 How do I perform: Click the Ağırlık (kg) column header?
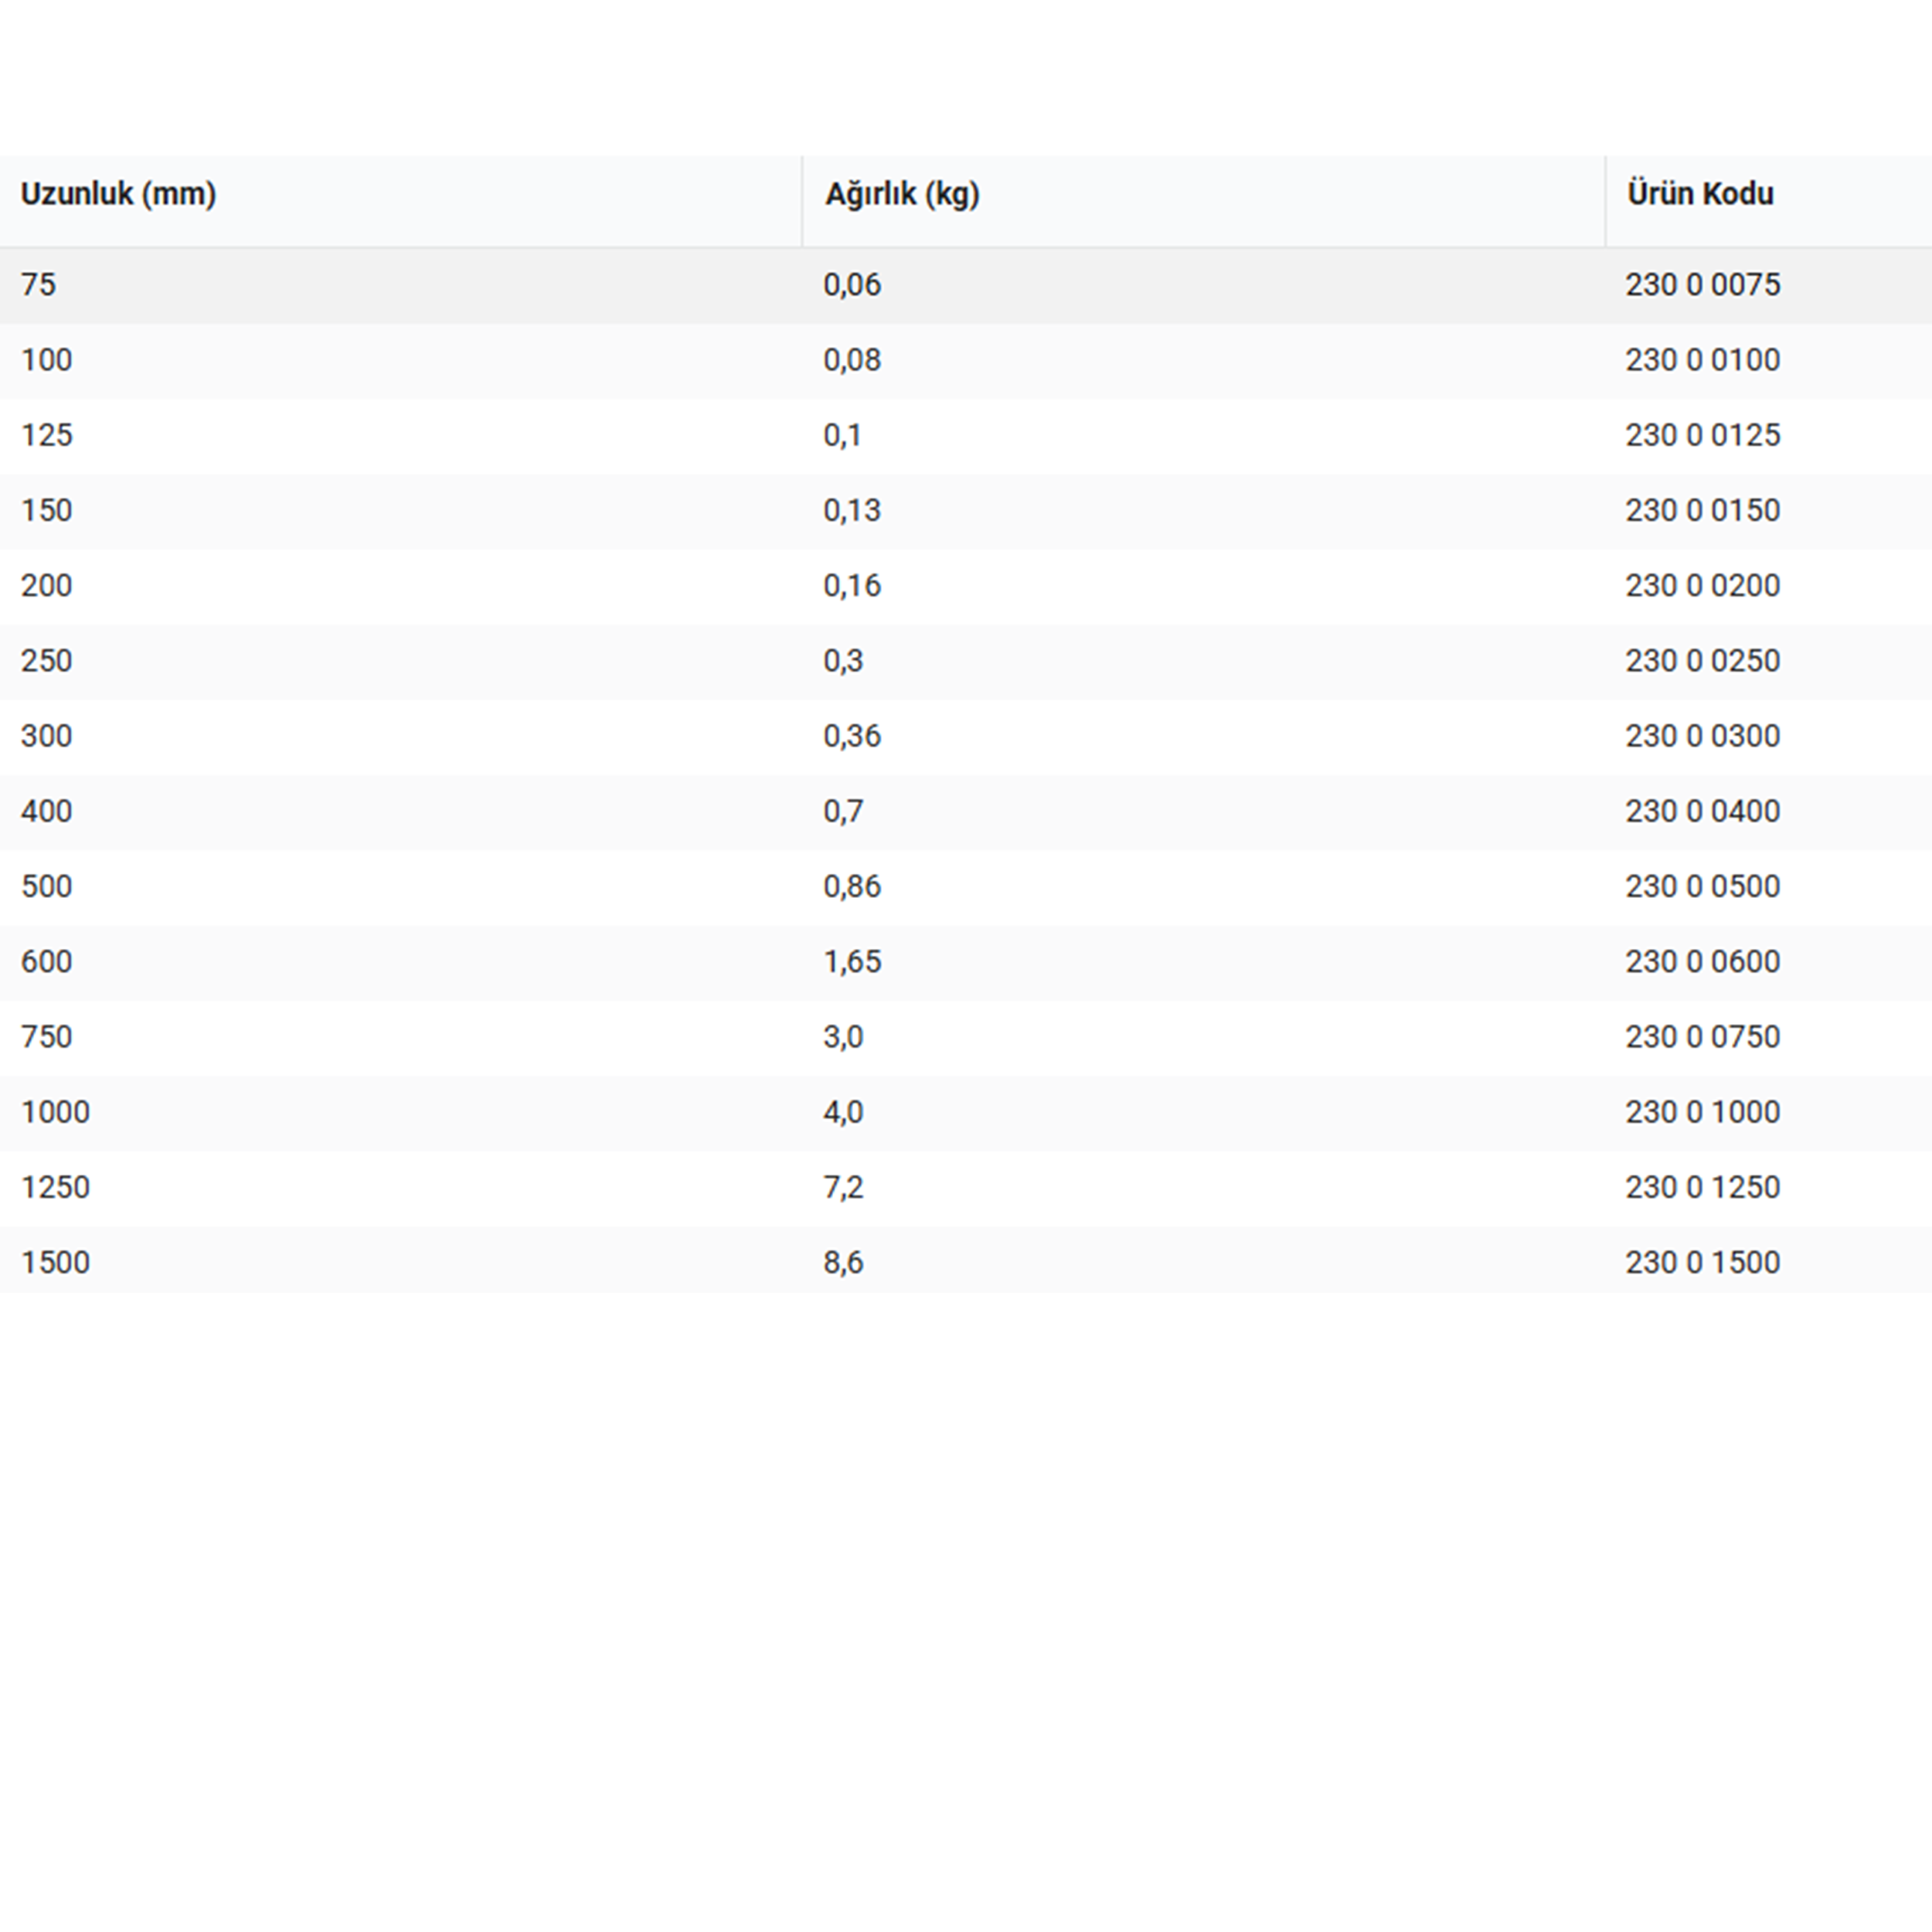click(901, 194)
